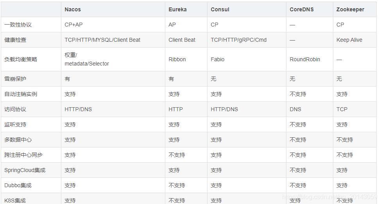This screenshot has width=381, height=204.
Task: Click the Eureka column header
Action: [178, 9]
